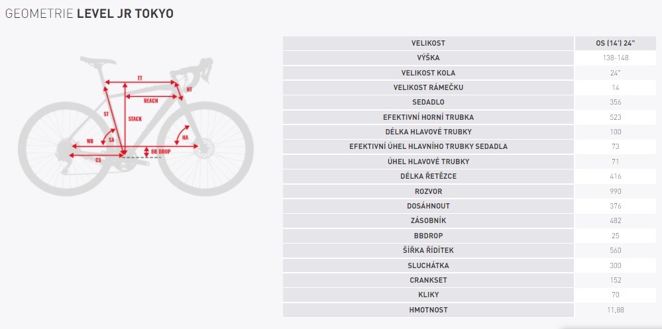Click the 138-148 height value

pyautogui.click(x=616, y=58)
